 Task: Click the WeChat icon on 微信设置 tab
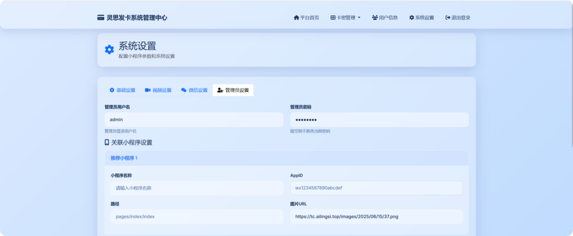tap(184, 90)
